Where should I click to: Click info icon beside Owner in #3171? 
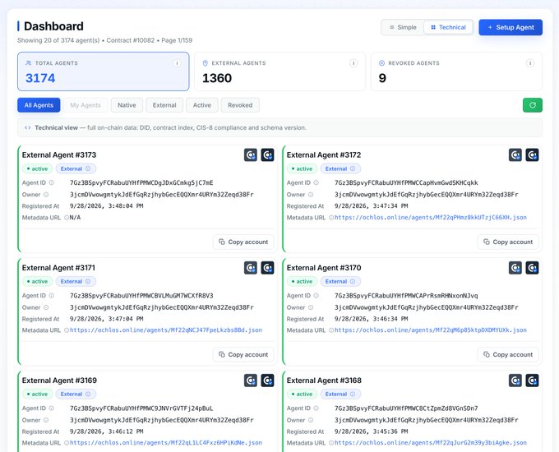click(46, 307)
